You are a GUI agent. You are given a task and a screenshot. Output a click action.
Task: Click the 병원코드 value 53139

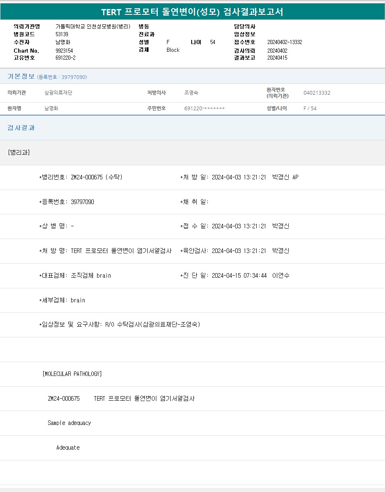click(62, 35)
